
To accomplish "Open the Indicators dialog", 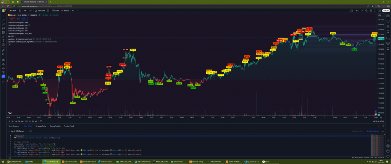I will click(x=40, y=11).
